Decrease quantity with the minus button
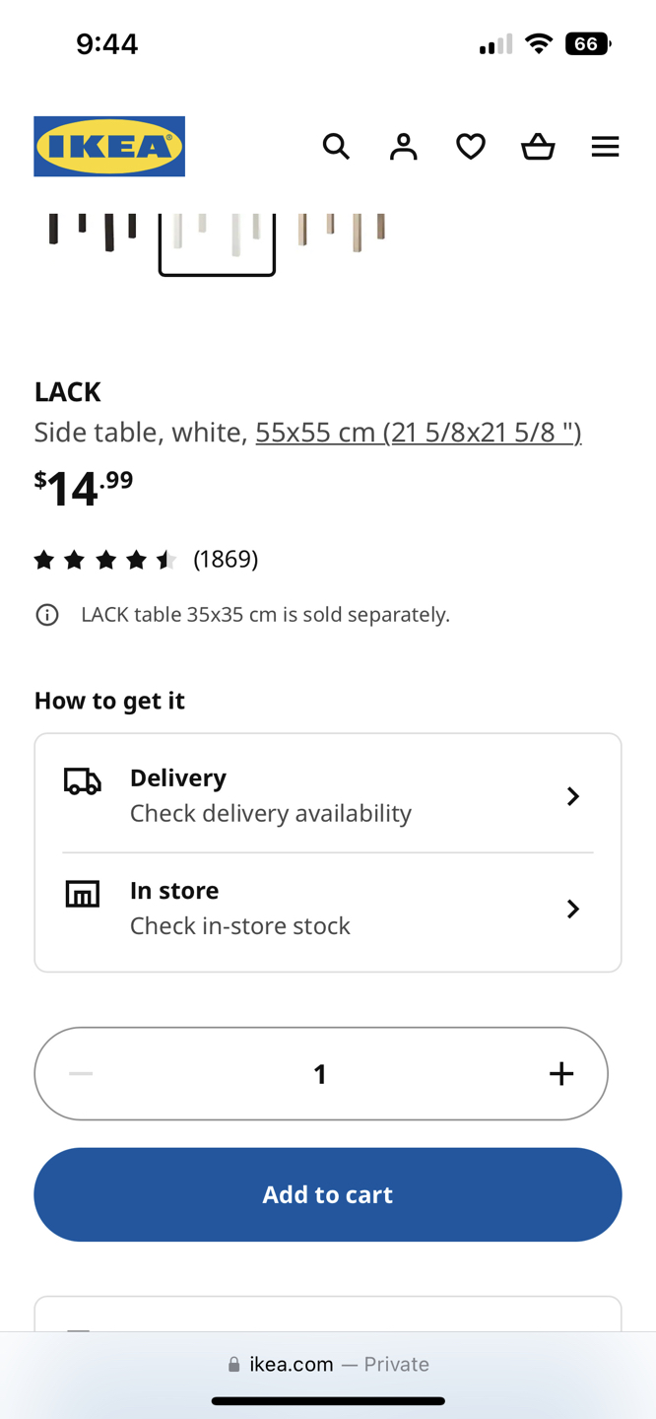The height and width of the screenshot is (1419, 656). click(81, 1073)
